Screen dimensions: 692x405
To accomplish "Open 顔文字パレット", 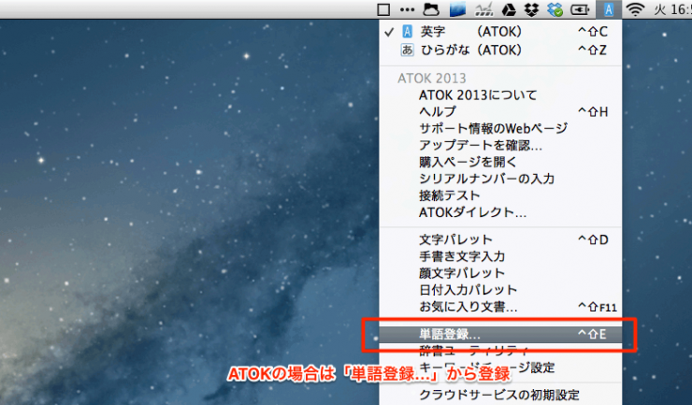I will (x=500, y=273).
